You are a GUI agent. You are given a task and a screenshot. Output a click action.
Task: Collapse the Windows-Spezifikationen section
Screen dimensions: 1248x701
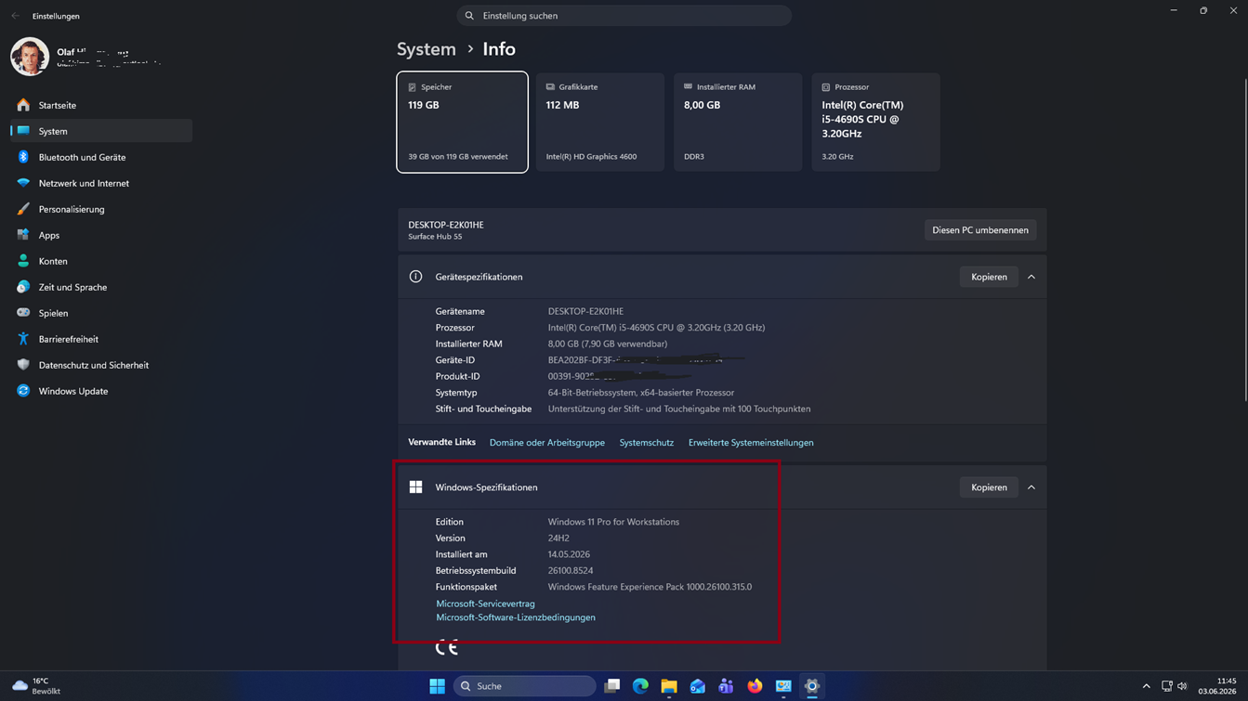click(1031, 487)
